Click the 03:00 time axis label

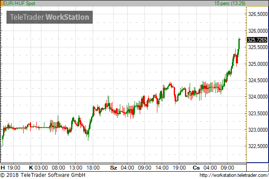41,167
